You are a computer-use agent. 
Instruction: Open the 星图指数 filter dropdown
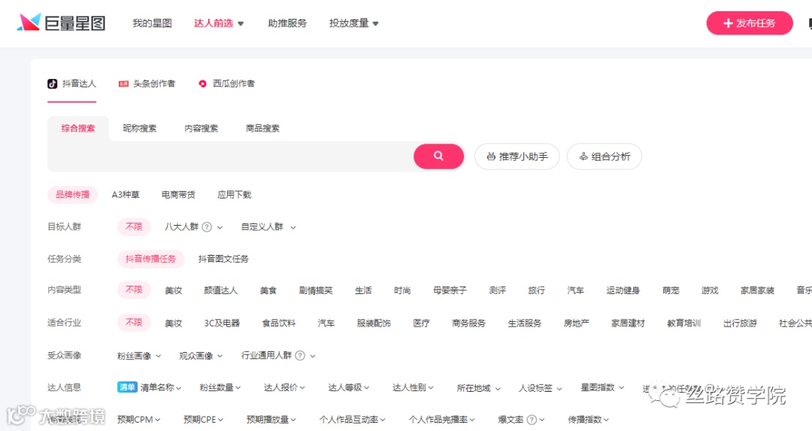point(602,387)
